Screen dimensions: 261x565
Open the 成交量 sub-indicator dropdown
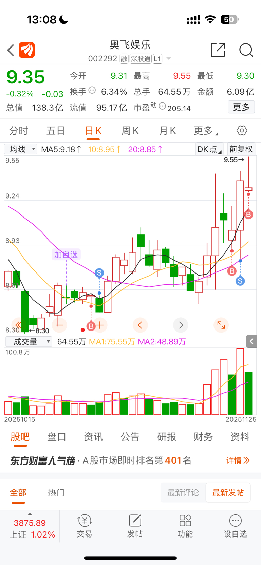click(x=29, y=342)
